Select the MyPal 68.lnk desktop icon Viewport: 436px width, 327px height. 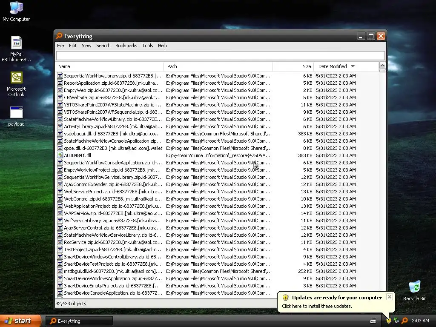(16, 49)
